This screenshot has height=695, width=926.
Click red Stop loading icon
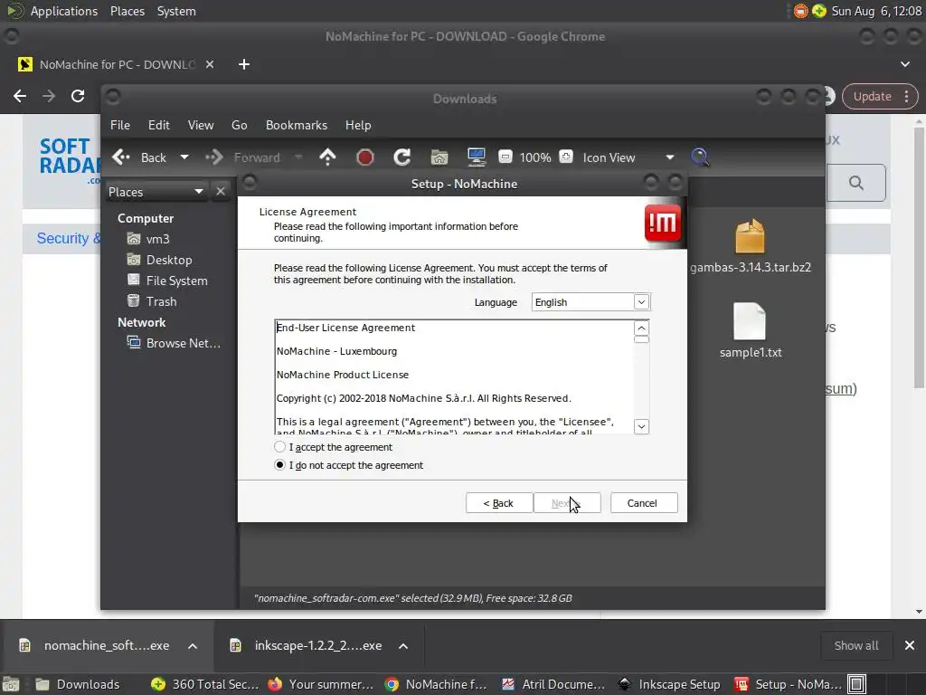[x=365, y=157]
